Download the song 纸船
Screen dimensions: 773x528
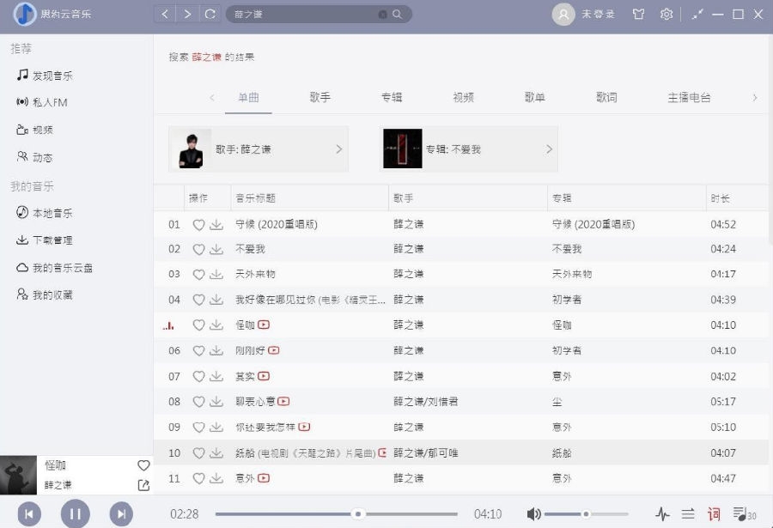point(216,452)
